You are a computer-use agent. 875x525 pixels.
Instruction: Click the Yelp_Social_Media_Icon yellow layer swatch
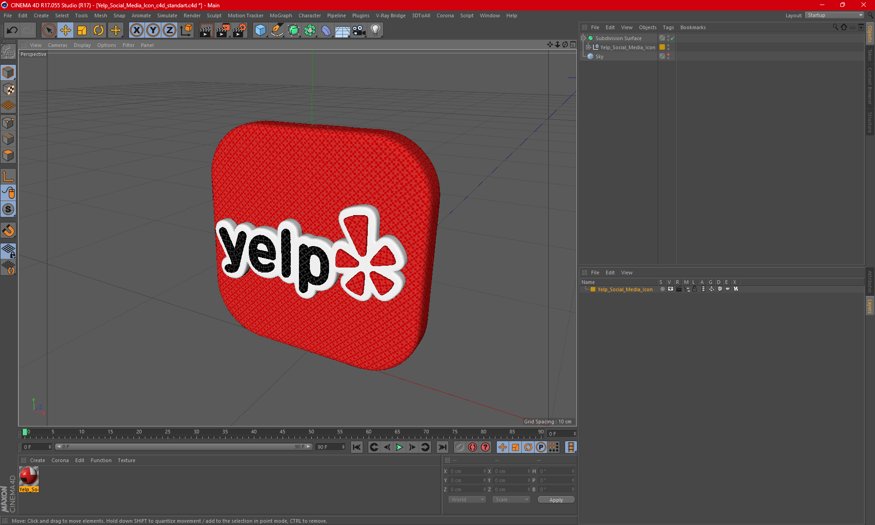click(x=662, y=47)
